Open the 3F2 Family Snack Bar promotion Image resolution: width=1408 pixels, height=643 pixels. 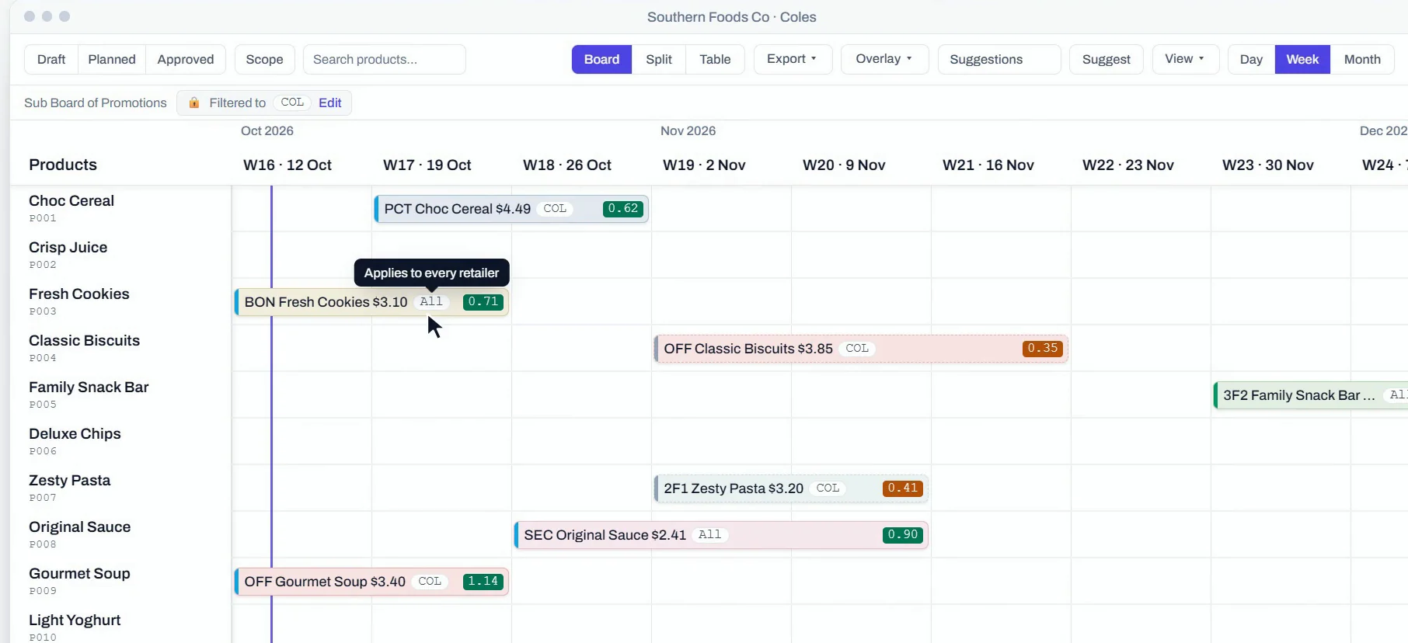tap(1311, 395)
